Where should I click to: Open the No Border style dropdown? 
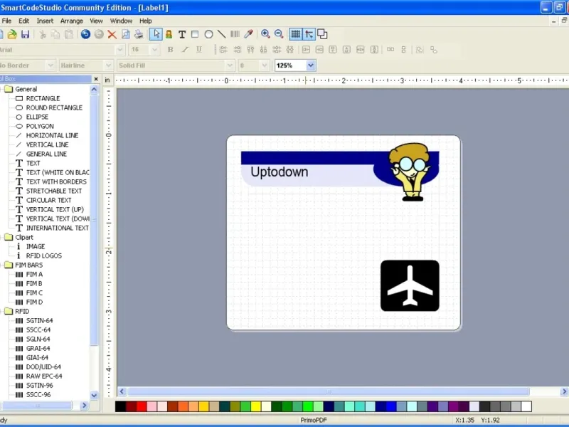point(50,65)
